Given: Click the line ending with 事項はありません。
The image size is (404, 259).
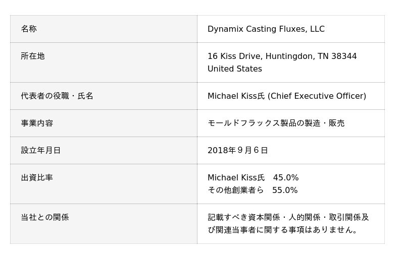Looking at the screenshot, I should 284,230.
